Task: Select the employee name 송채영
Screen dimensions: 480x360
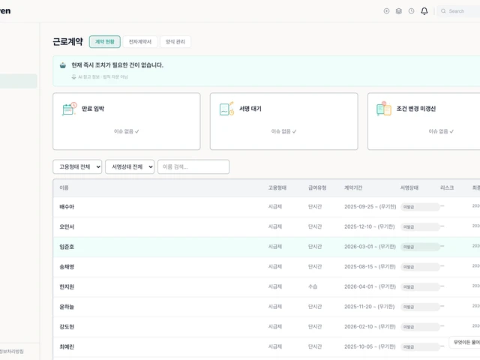Action: tap(67, 267)
